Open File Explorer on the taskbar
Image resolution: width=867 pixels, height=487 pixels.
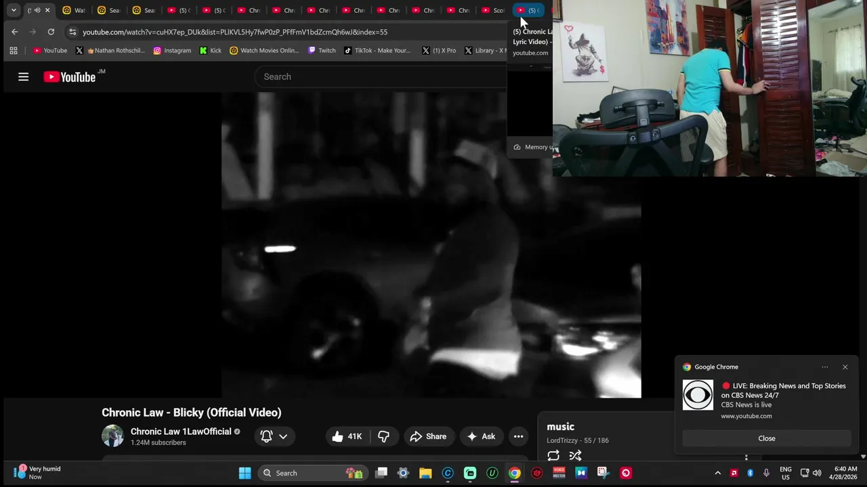pyautogui.click(x=425, y=473)
